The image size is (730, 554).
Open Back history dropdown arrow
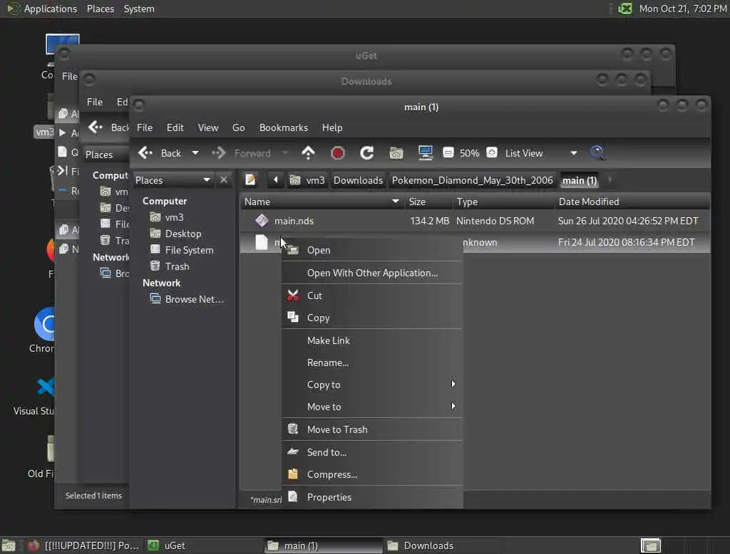pos(195,153)
